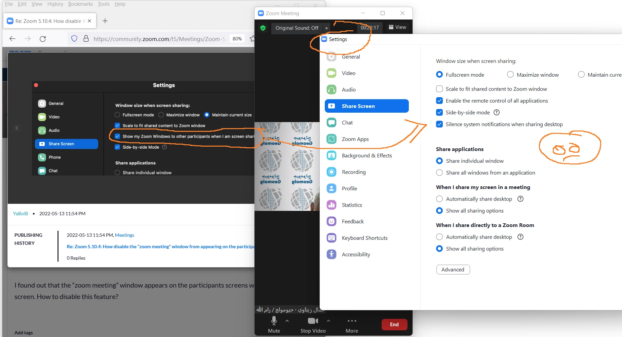Select Share all windows from an application
This screenshot has height=337, width=622.
(439, 173)
